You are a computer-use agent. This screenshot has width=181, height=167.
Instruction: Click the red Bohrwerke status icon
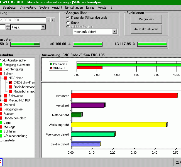pos(6,96)
